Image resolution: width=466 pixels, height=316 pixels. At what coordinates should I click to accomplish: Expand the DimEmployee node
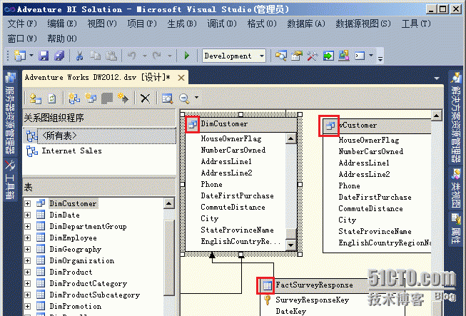28,238
